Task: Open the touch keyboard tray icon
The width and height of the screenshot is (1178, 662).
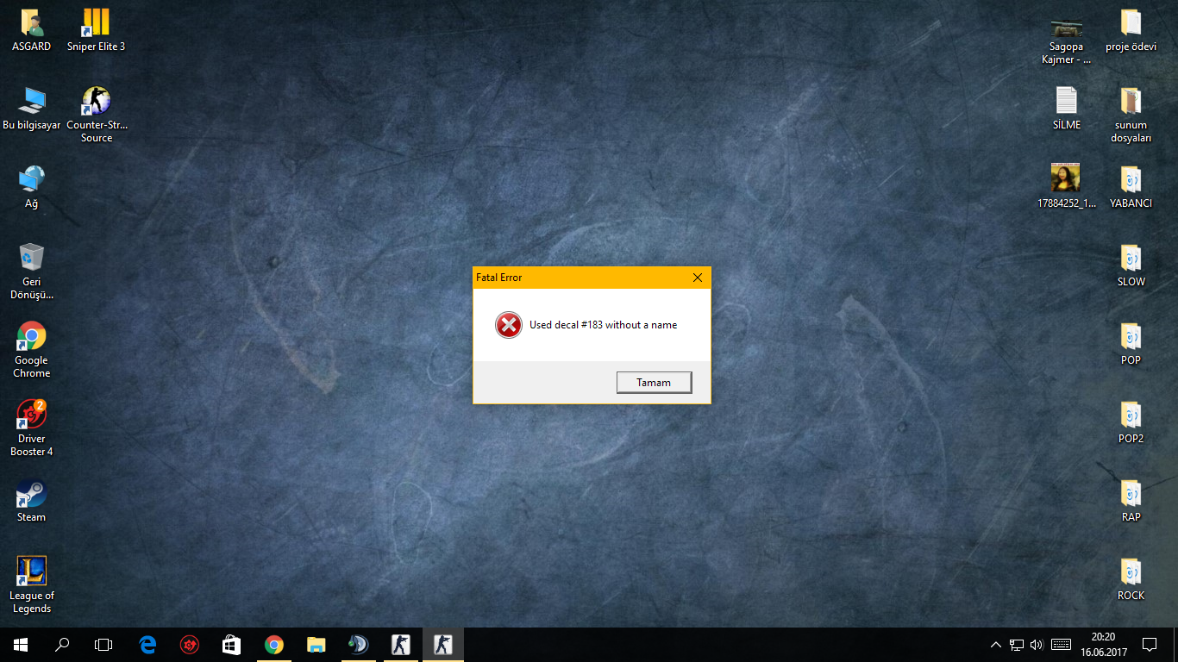Action: 1062,645
